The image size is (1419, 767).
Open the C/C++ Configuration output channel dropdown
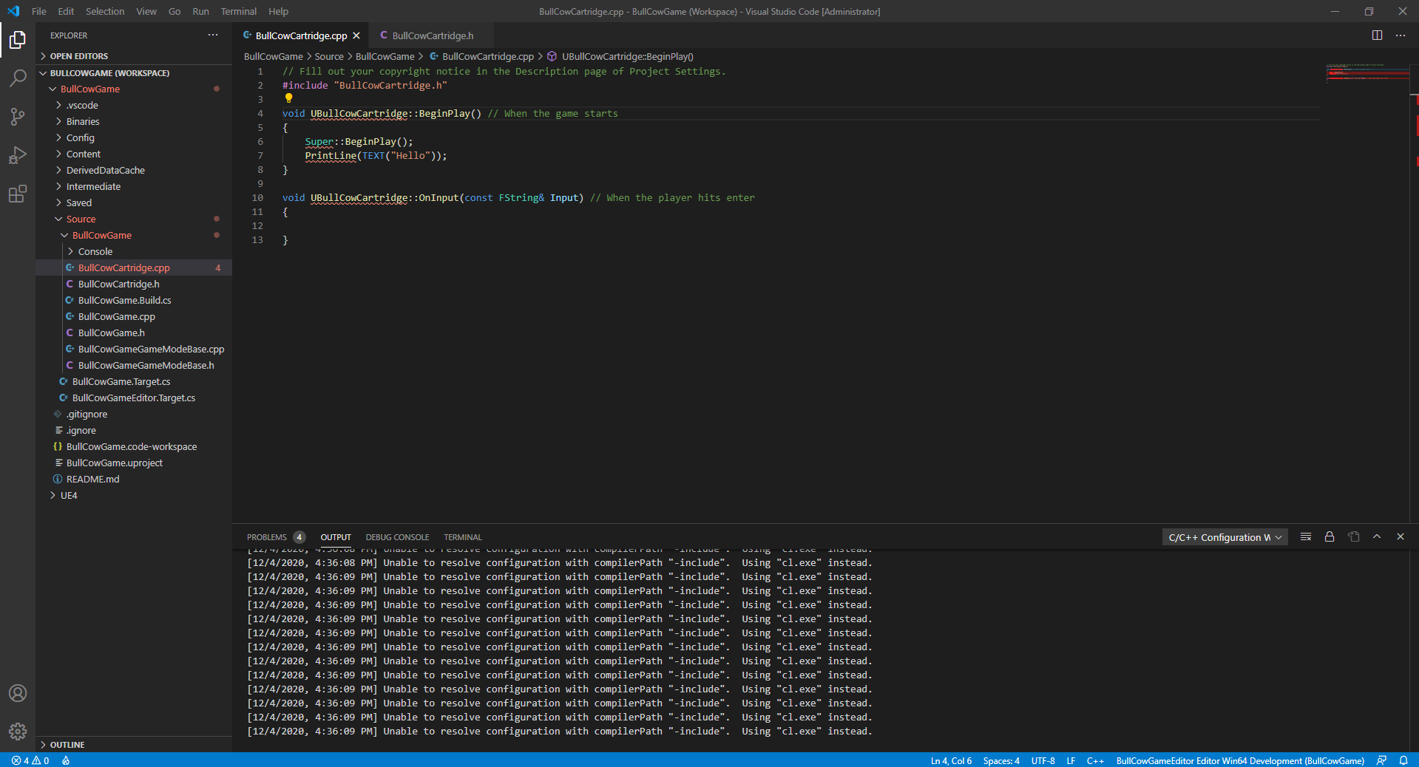coord(1225,537)
